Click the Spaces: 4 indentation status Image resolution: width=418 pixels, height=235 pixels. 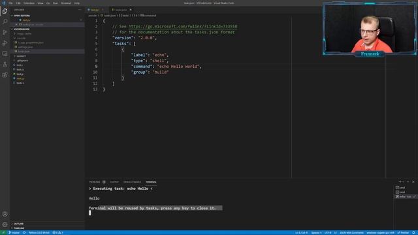(x=316, y=232)
